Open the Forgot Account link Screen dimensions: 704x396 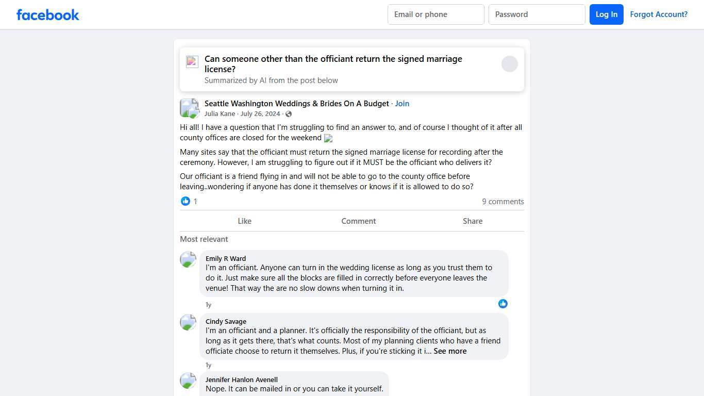(658, 14)
